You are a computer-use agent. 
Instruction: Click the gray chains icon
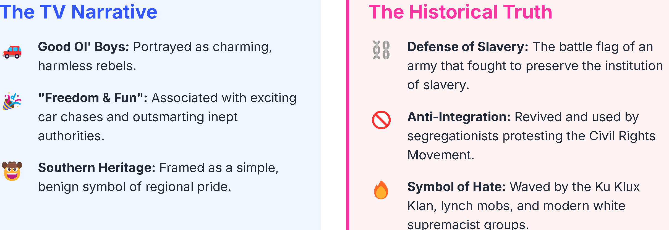coord(381,50)
